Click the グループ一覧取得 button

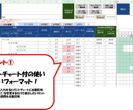click(x=82, y=6)
